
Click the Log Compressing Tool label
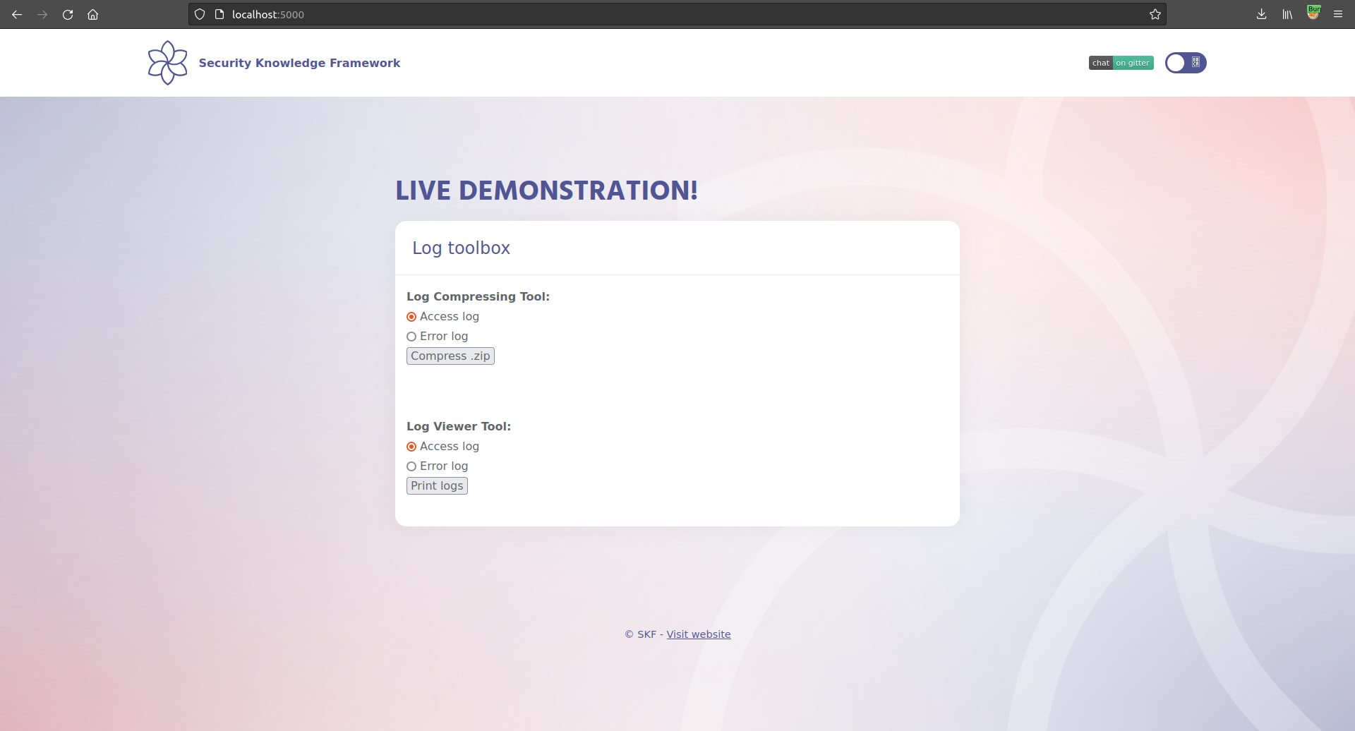click(x=478, y=296)
